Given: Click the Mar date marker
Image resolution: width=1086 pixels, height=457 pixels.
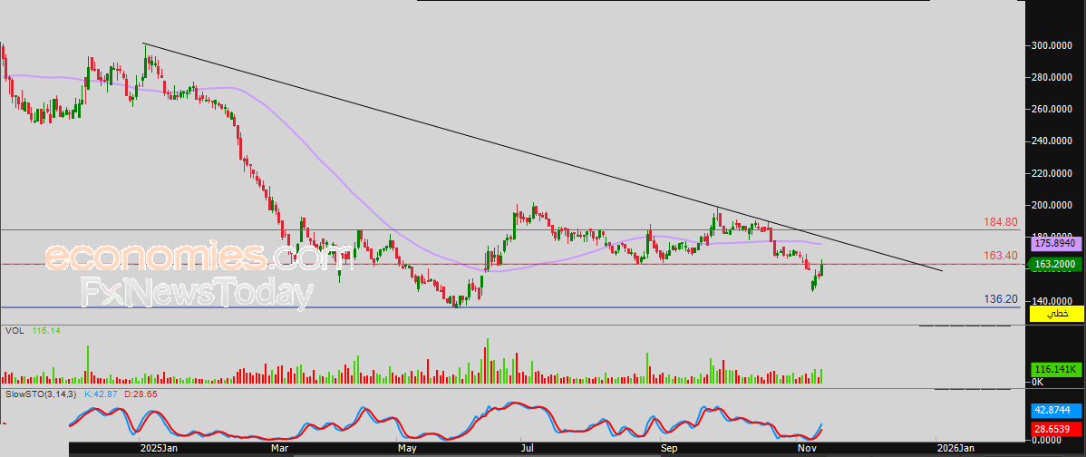Looking at the screenshot, I should pos(279,448).
